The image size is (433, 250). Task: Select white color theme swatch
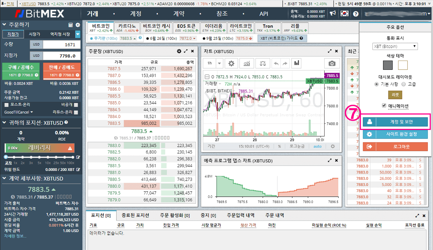point(402,65)
